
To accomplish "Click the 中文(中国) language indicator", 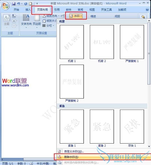I will 43,163.
